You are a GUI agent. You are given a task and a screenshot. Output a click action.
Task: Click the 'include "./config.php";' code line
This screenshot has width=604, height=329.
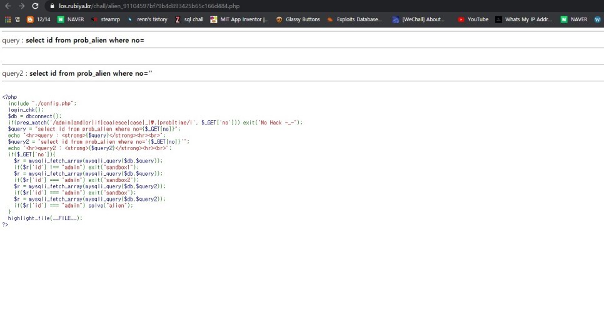coord(43,103)
